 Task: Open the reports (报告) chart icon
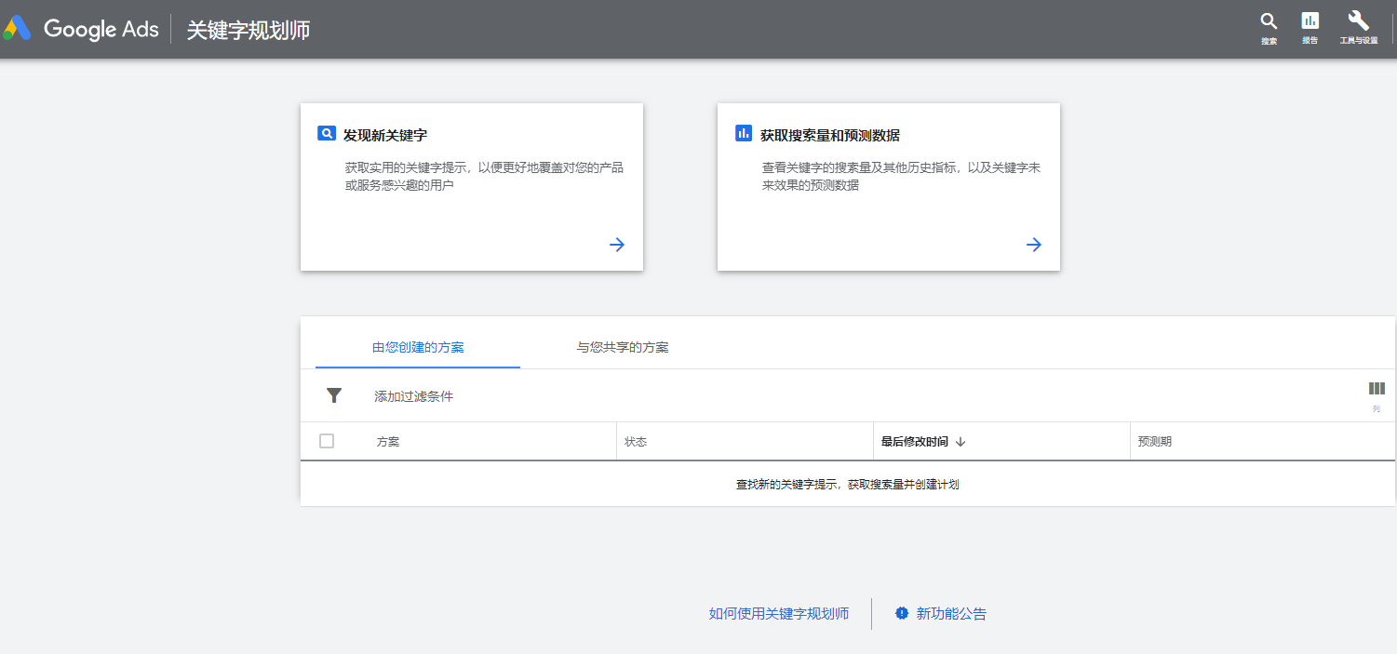(1310, 28)
